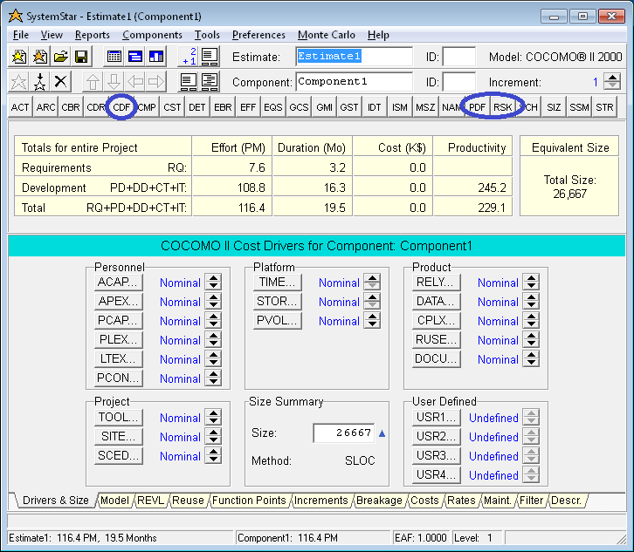This screenshot has width=634, height=552.
Task: Click the STOR rating spinner
Action: pyautogui.click(x=372, y=301)
